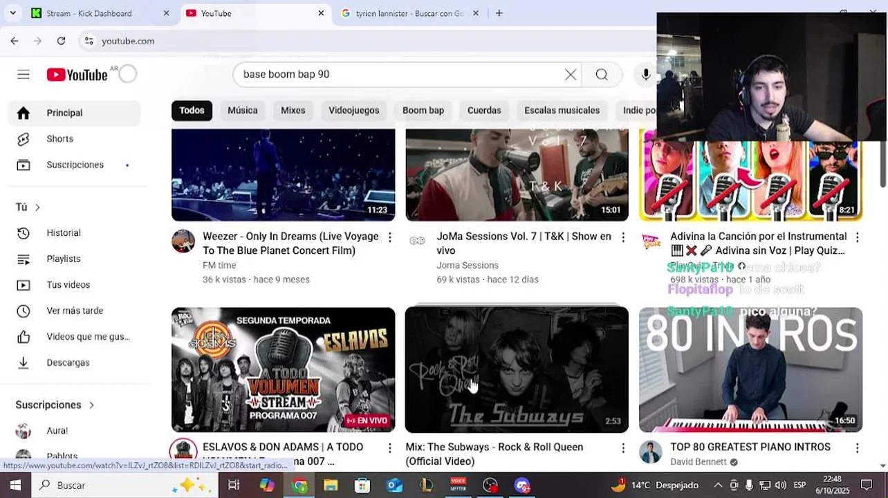Open Ver más tarde in the sidebar
This screenshot has height=498, width=888.
point(74,311)
